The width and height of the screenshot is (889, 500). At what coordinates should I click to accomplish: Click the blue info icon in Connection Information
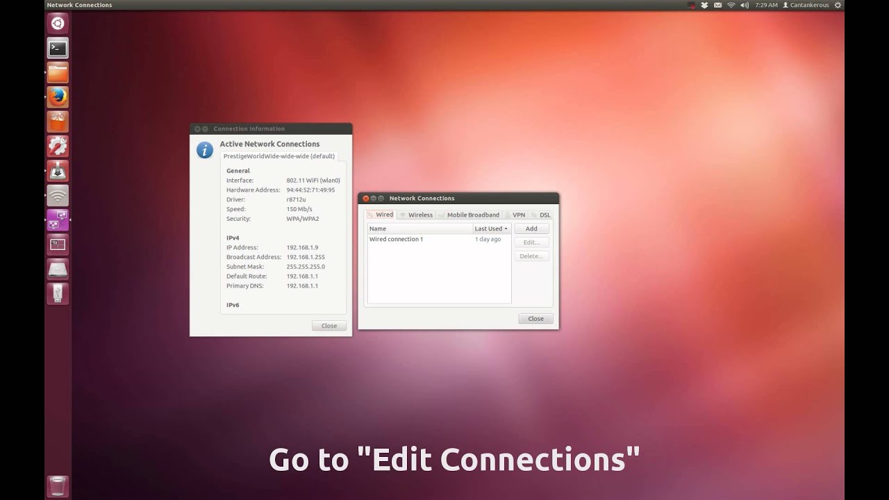[205, 150]
